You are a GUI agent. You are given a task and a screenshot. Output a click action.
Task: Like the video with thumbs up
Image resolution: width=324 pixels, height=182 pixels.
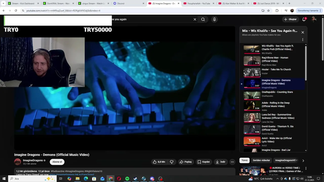pyautogui.click(x=159, y=162)
